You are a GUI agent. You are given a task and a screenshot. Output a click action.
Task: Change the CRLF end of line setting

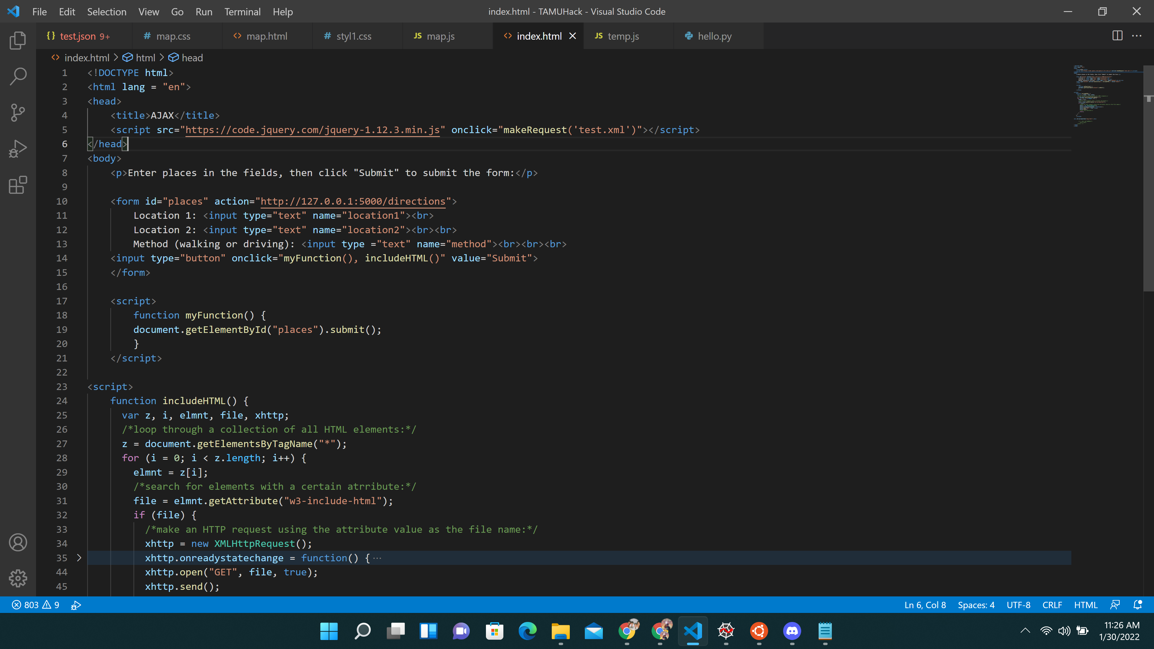(x=1052, y=605)
